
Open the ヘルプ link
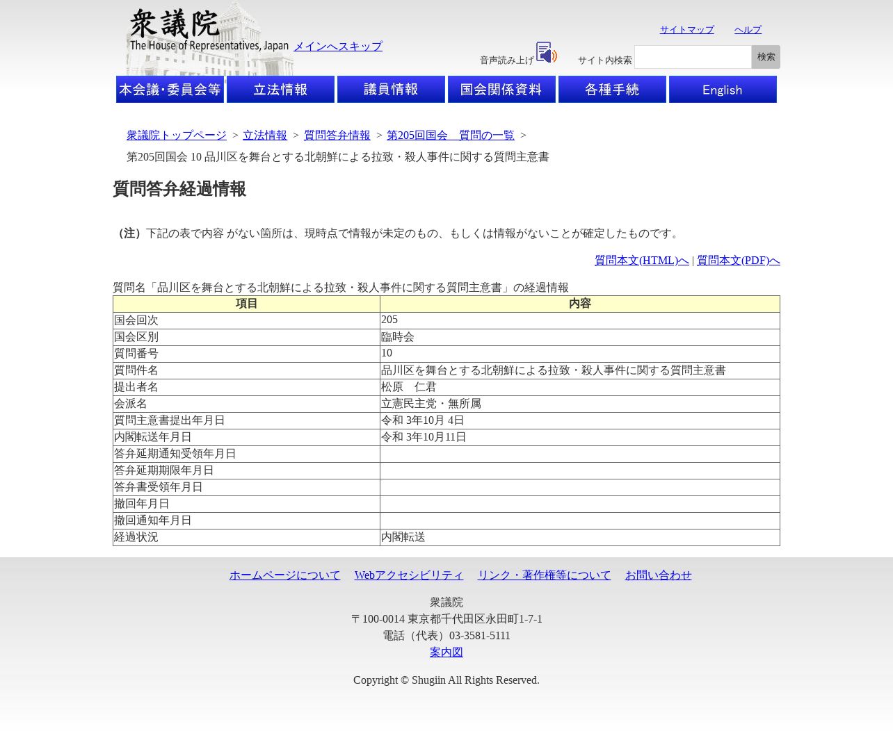(748, 29)
